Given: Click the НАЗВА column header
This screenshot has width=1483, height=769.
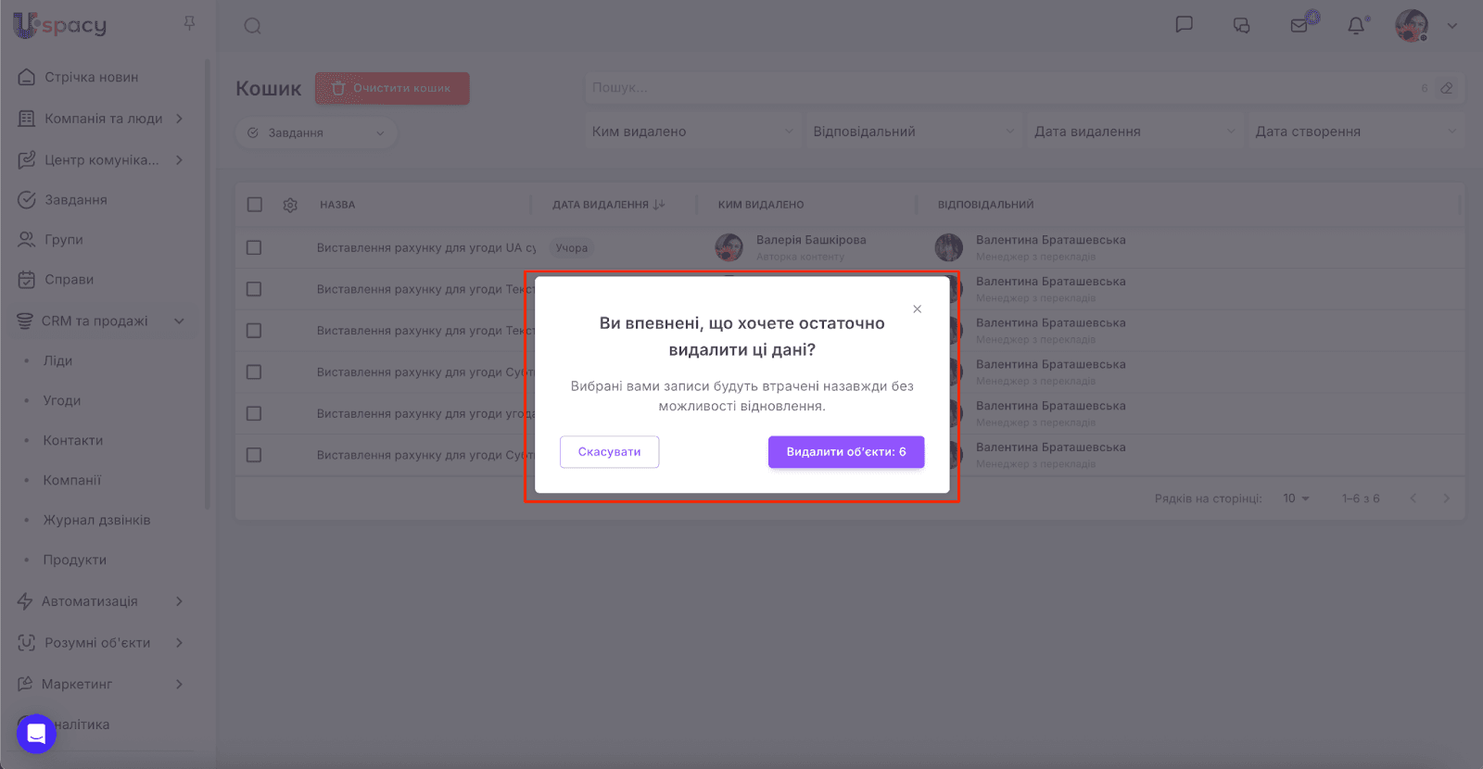Looking at the screenshot, I should click(337, 205).
